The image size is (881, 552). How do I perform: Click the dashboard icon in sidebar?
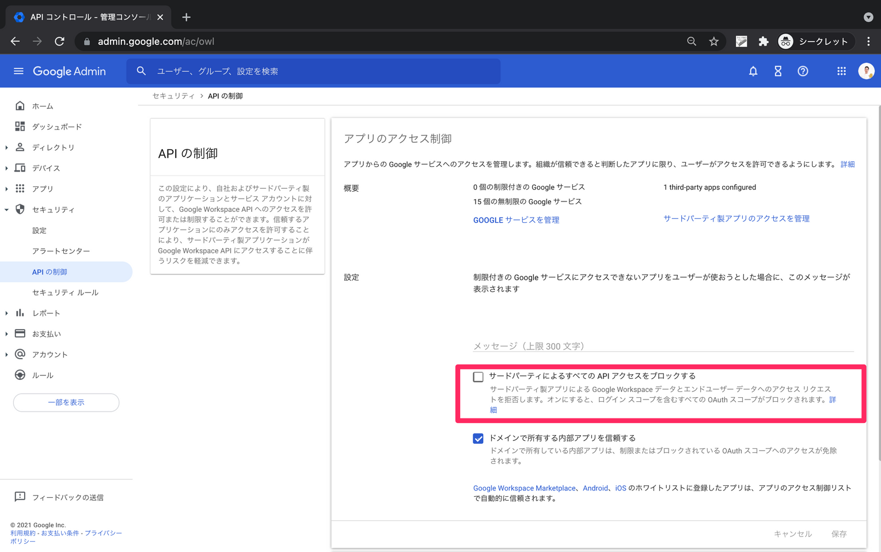coord(20,127)
